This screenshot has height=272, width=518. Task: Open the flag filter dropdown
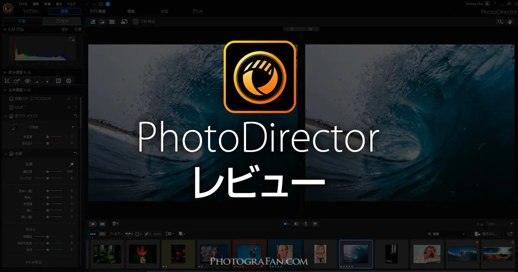tap(128, 234)
